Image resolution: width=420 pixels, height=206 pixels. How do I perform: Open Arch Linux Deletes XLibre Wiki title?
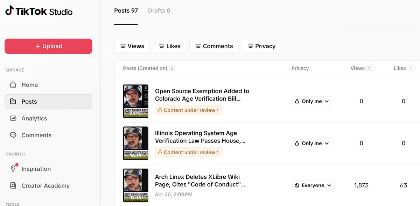tap(200, 181)
